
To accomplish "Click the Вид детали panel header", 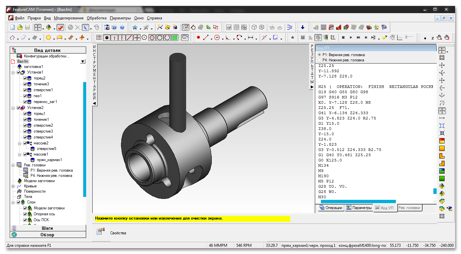I will pyautogui.click(x=47, y=50).
